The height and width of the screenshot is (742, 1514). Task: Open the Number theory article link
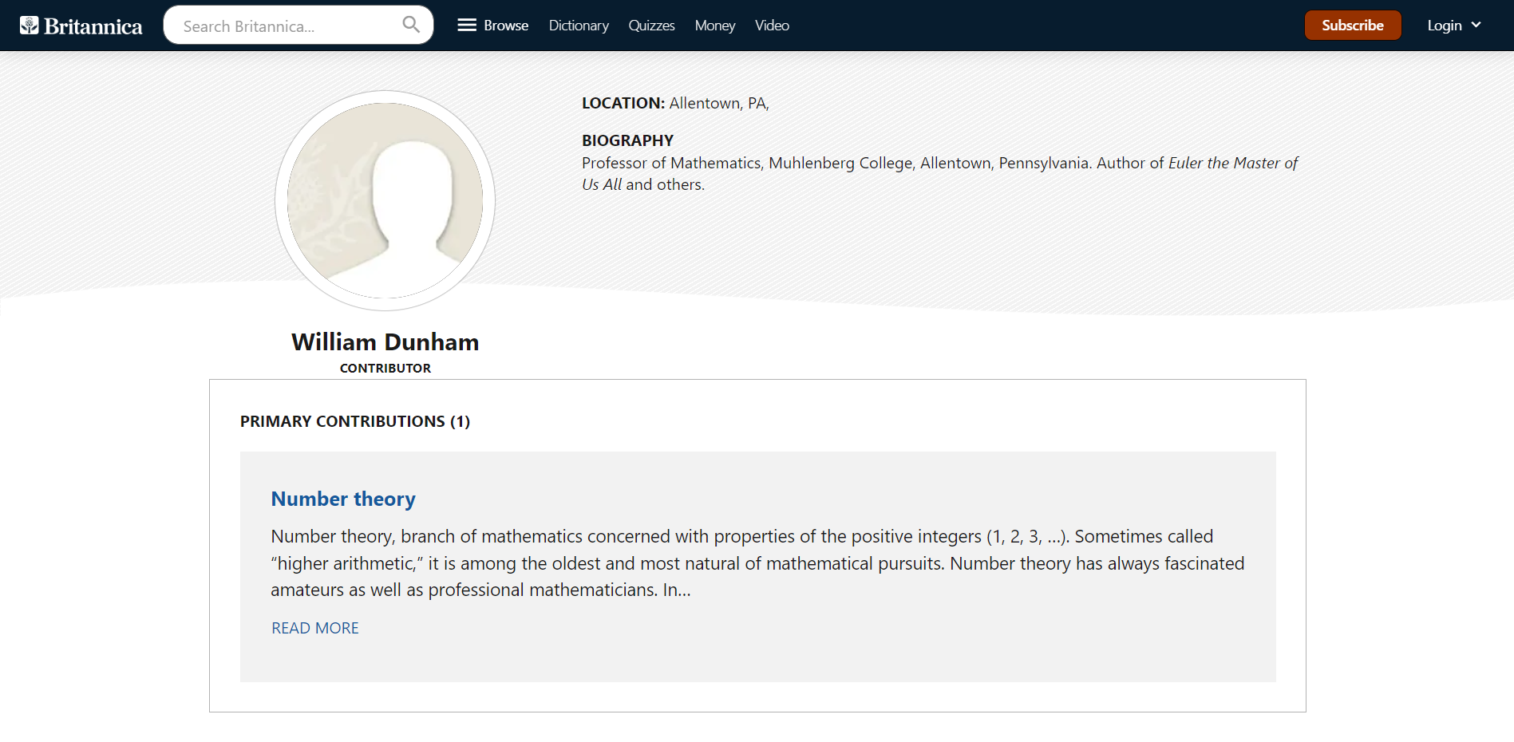pos(343,499)
